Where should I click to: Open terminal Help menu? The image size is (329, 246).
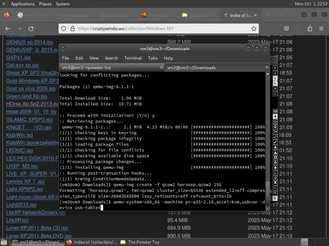click(x=168, y=58)
